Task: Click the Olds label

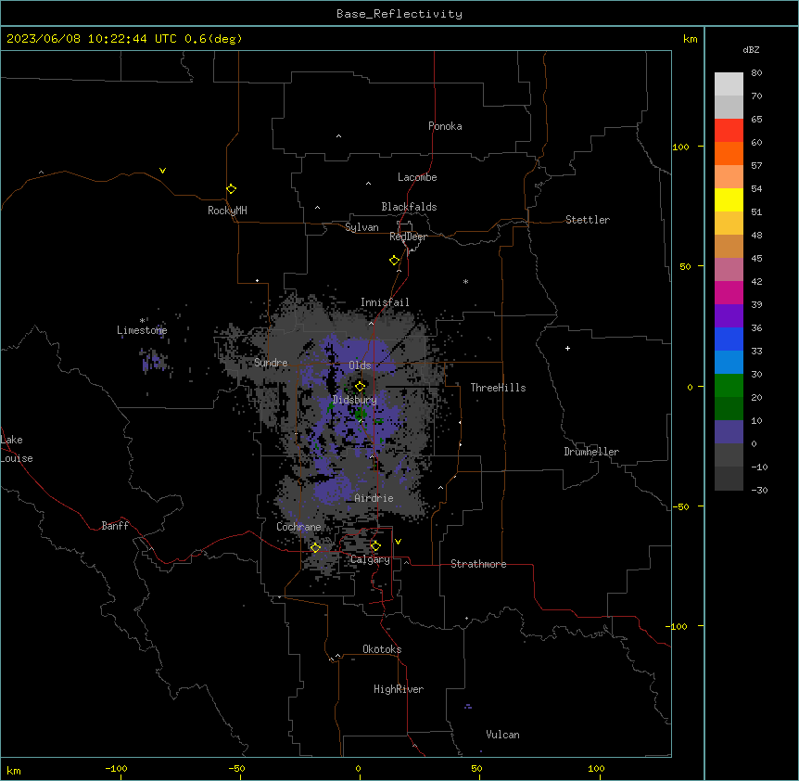Action: tap(360, 365)
